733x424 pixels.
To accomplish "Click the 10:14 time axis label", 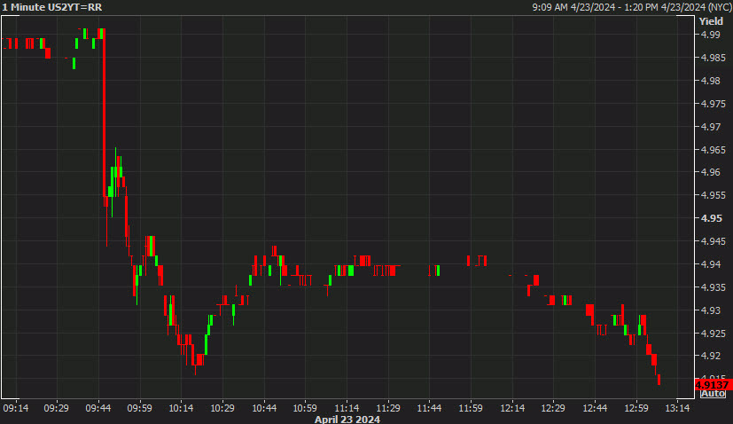I will pyautogui.click(x=181, y=408).
